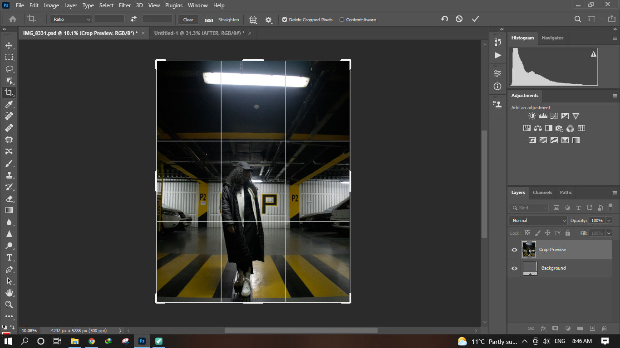Switch to the Channels tab
The height and width of the screenshot is (348, 620).
pos(542,193)
